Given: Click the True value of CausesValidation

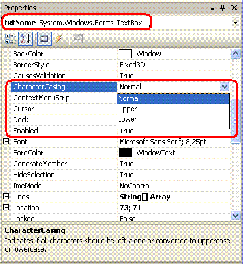Looking at the screenshot, I should (x=126, y=76).
